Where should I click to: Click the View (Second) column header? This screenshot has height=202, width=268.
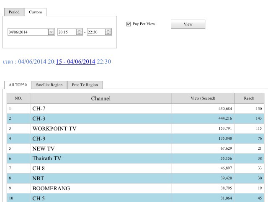point(203,98)
